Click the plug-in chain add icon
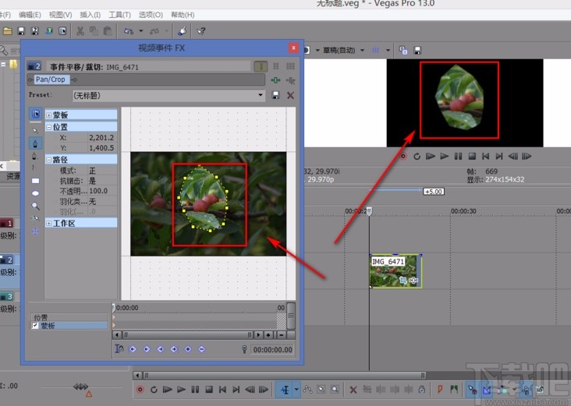Image resolution: width=571 pixels, height=406 pixels. point(275,79)
